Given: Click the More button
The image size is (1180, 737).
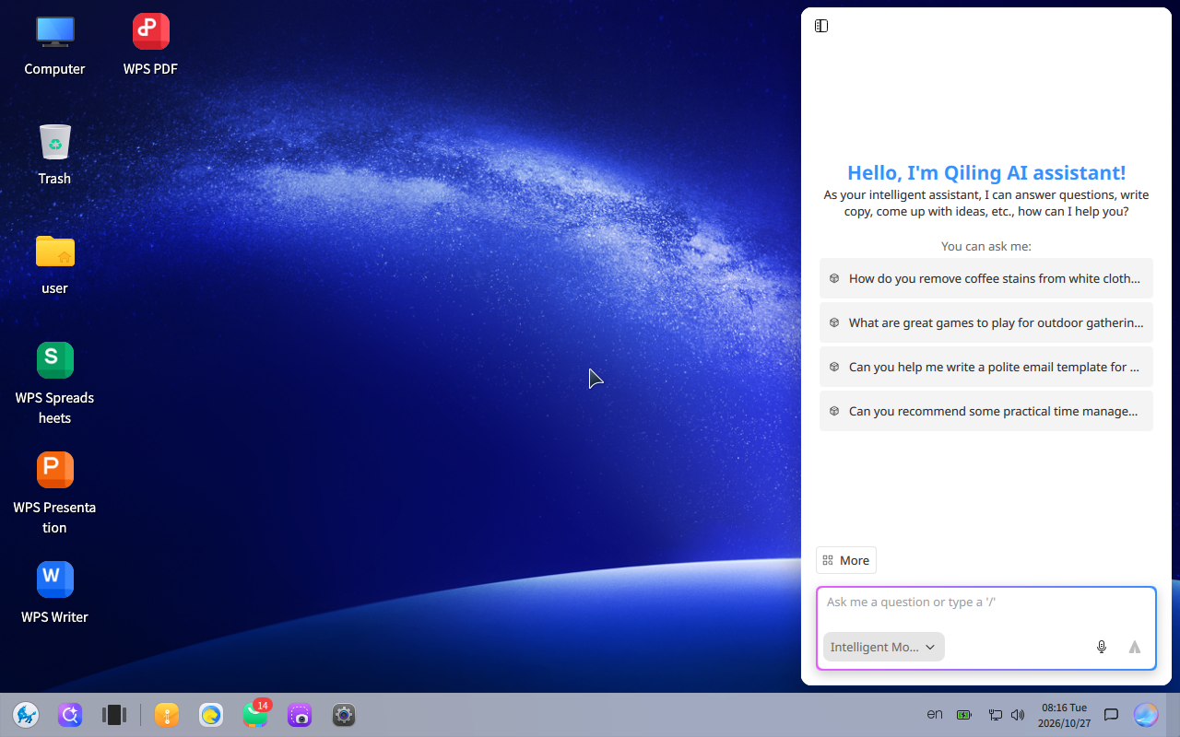Looking at the screenshot, I should 846,560.
